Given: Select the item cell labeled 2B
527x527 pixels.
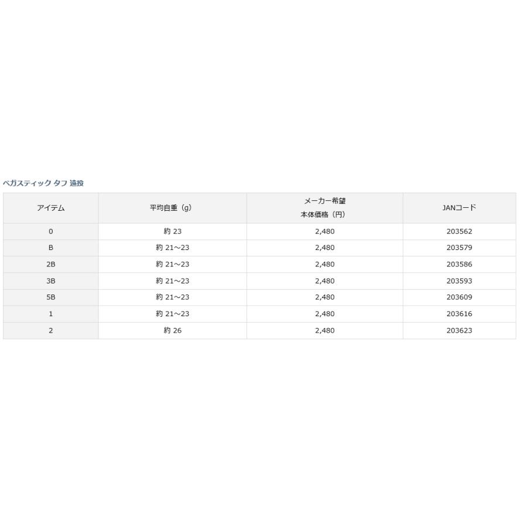Looking at the screenshot, I should click(51, 264).
